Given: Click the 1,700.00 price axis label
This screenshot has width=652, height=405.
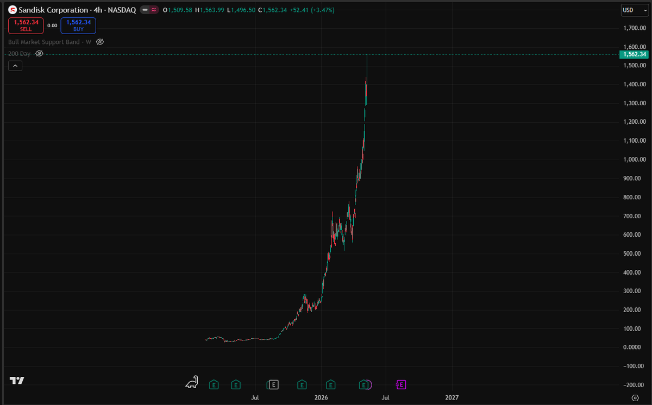Looking at the screenshot, I should [635, 28].
